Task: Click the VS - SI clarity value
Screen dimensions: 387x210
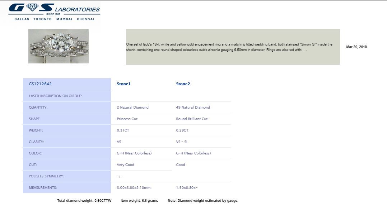Action: point(182,142)
